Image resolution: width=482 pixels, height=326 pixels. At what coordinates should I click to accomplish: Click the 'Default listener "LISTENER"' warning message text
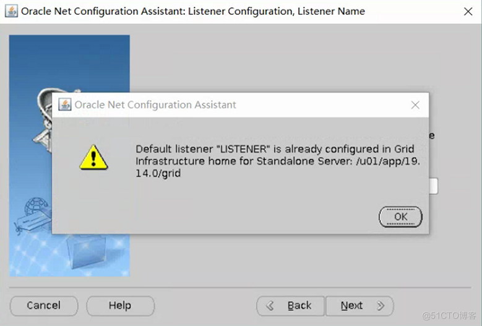click(x=278, y=161)
